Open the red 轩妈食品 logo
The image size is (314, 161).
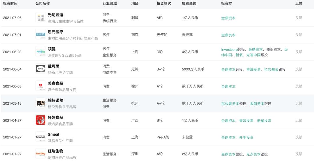point(40,120)
